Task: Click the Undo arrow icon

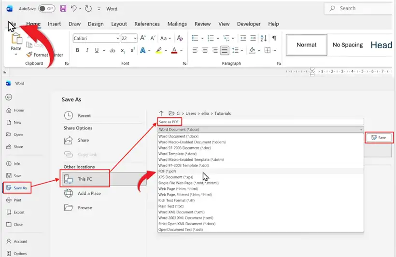Action: (x=73, y=8)
